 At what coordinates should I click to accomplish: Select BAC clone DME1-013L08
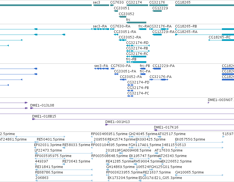click(x=132, y=108)
